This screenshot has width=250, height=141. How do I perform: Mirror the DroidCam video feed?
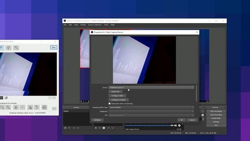[30, 107]
